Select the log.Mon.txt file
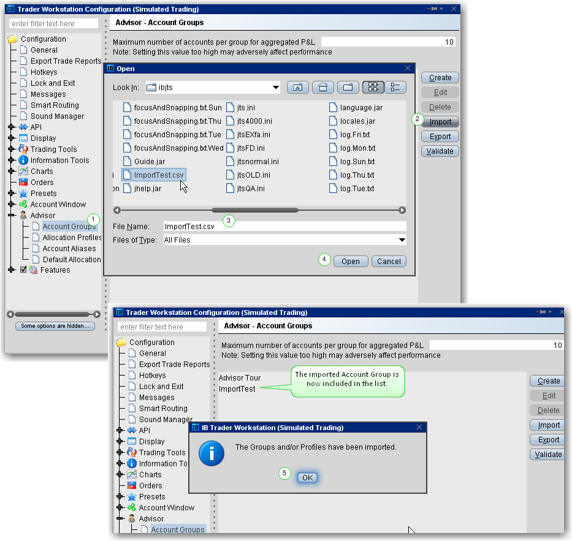572x541 pixels. pos(353,148)
